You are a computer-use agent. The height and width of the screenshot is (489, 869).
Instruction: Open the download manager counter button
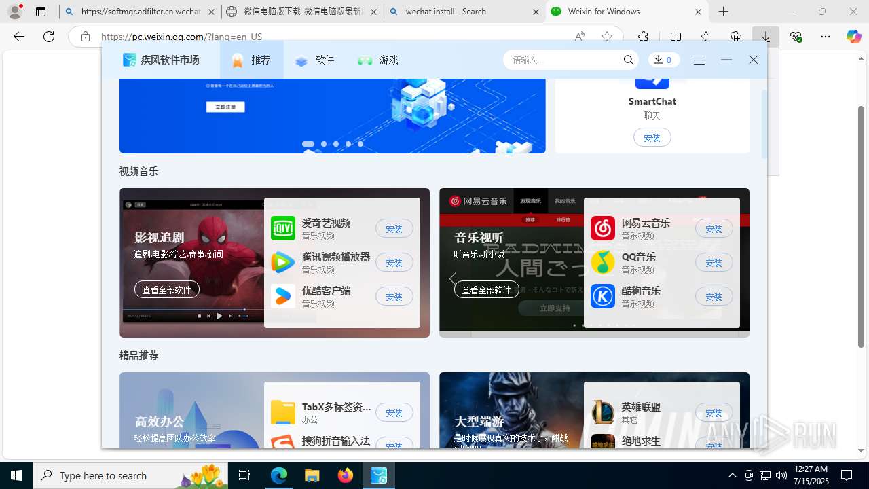(663, 60)
